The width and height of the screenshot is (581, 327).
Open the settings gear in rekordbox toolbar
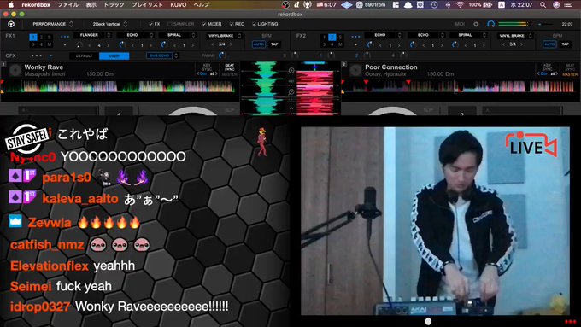point(476,24)
